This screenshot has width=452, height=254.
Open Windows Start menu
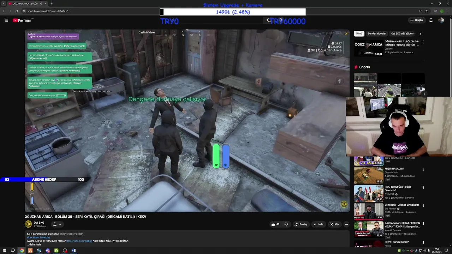4,250
